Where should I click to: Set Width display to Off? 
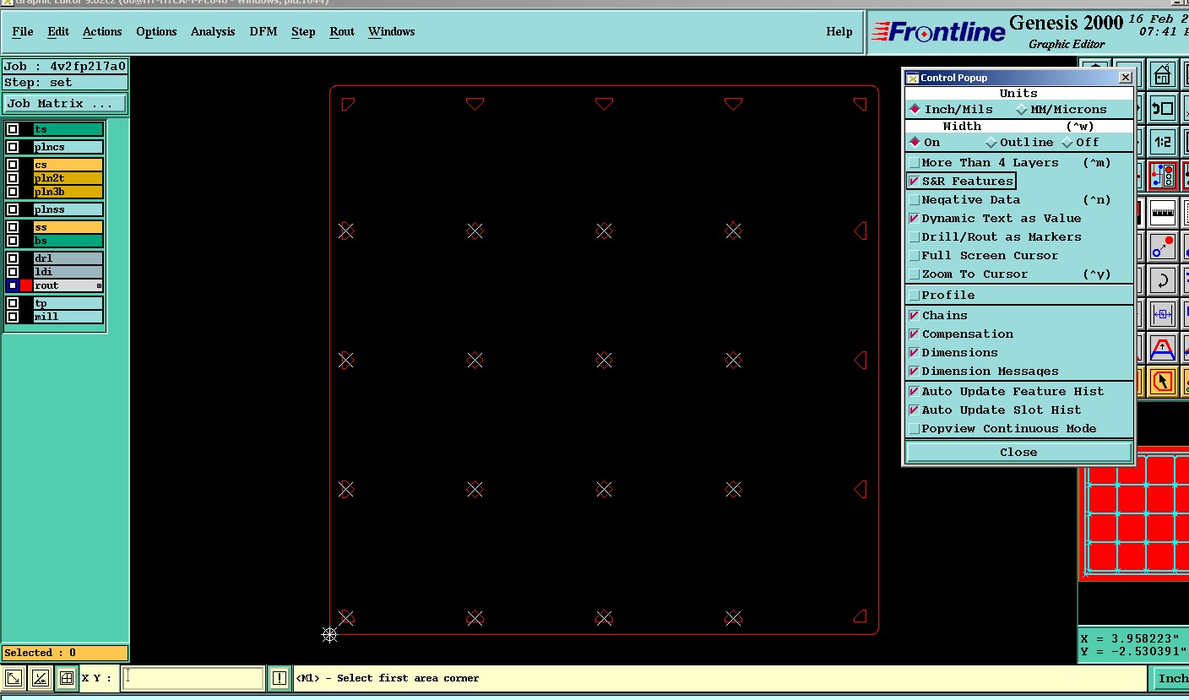1067,142
